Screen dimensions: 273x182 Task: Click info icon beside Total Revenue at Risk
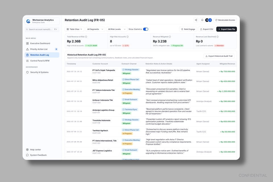[86, 37]
